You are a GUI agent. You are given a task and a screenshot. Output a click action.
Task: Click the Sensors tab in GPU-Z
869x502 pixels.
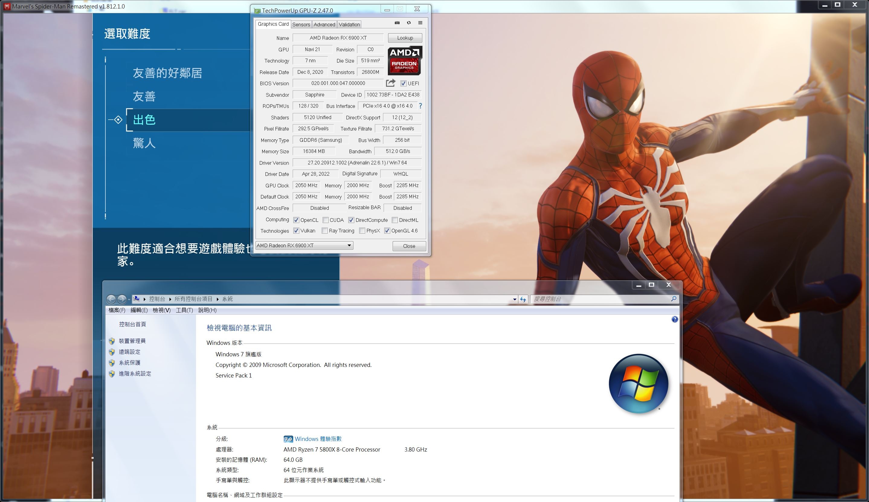(x=301, y=23)
